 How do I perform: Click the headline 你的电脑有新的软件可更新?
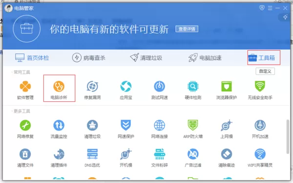(109, 29)
